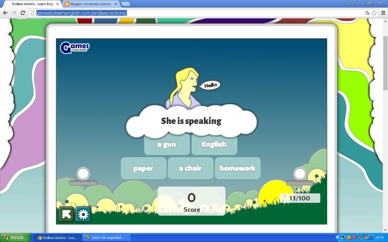This screenshot has height=242, width=388.
Task: Open the game settings gear icon
Action: pos(83,214)
